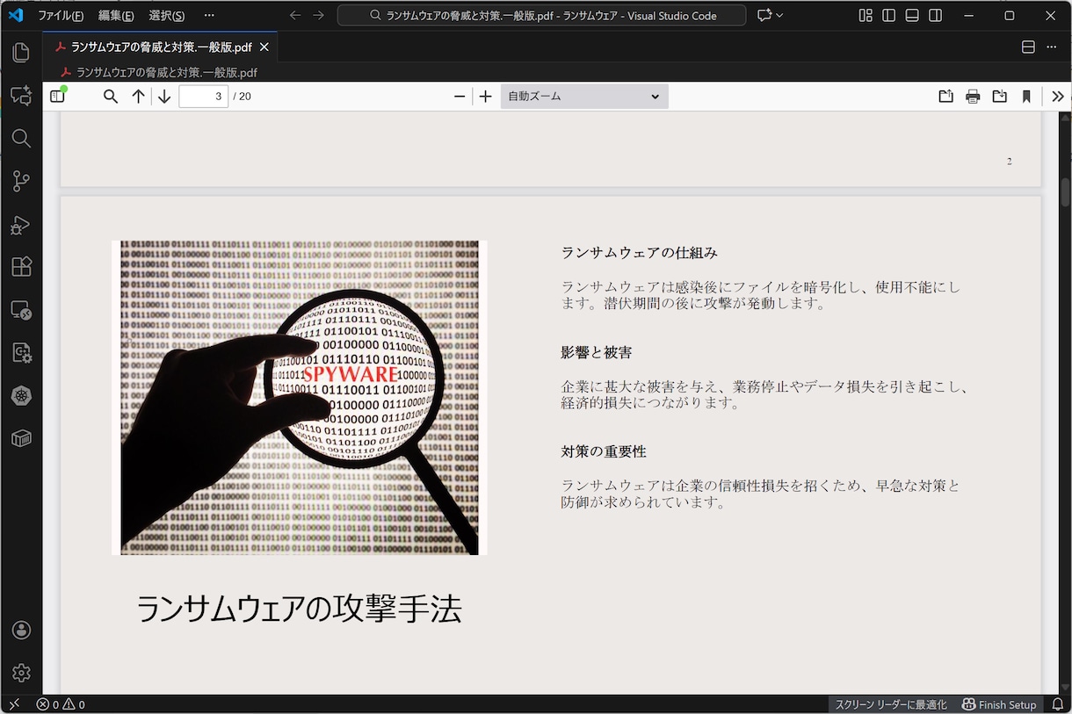Click the vertical scrollbar thumb

point(1065,191)
